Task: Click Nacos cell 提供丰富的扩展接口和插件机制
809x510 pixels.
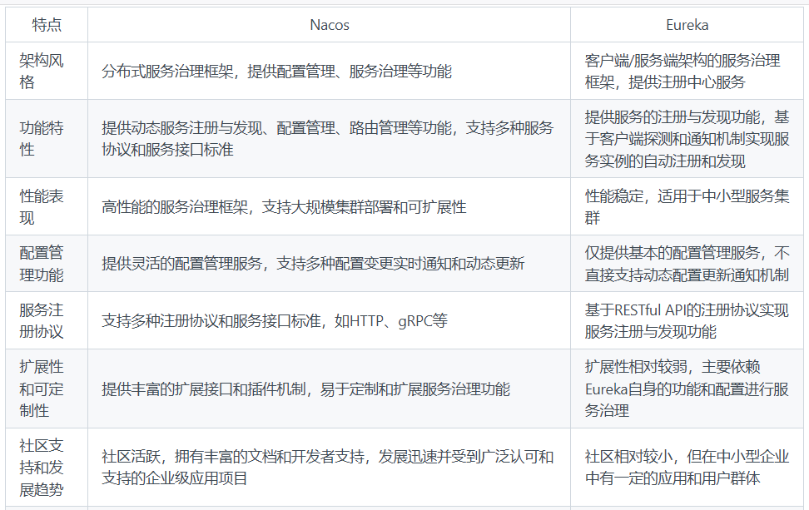Action: point(329,389)
